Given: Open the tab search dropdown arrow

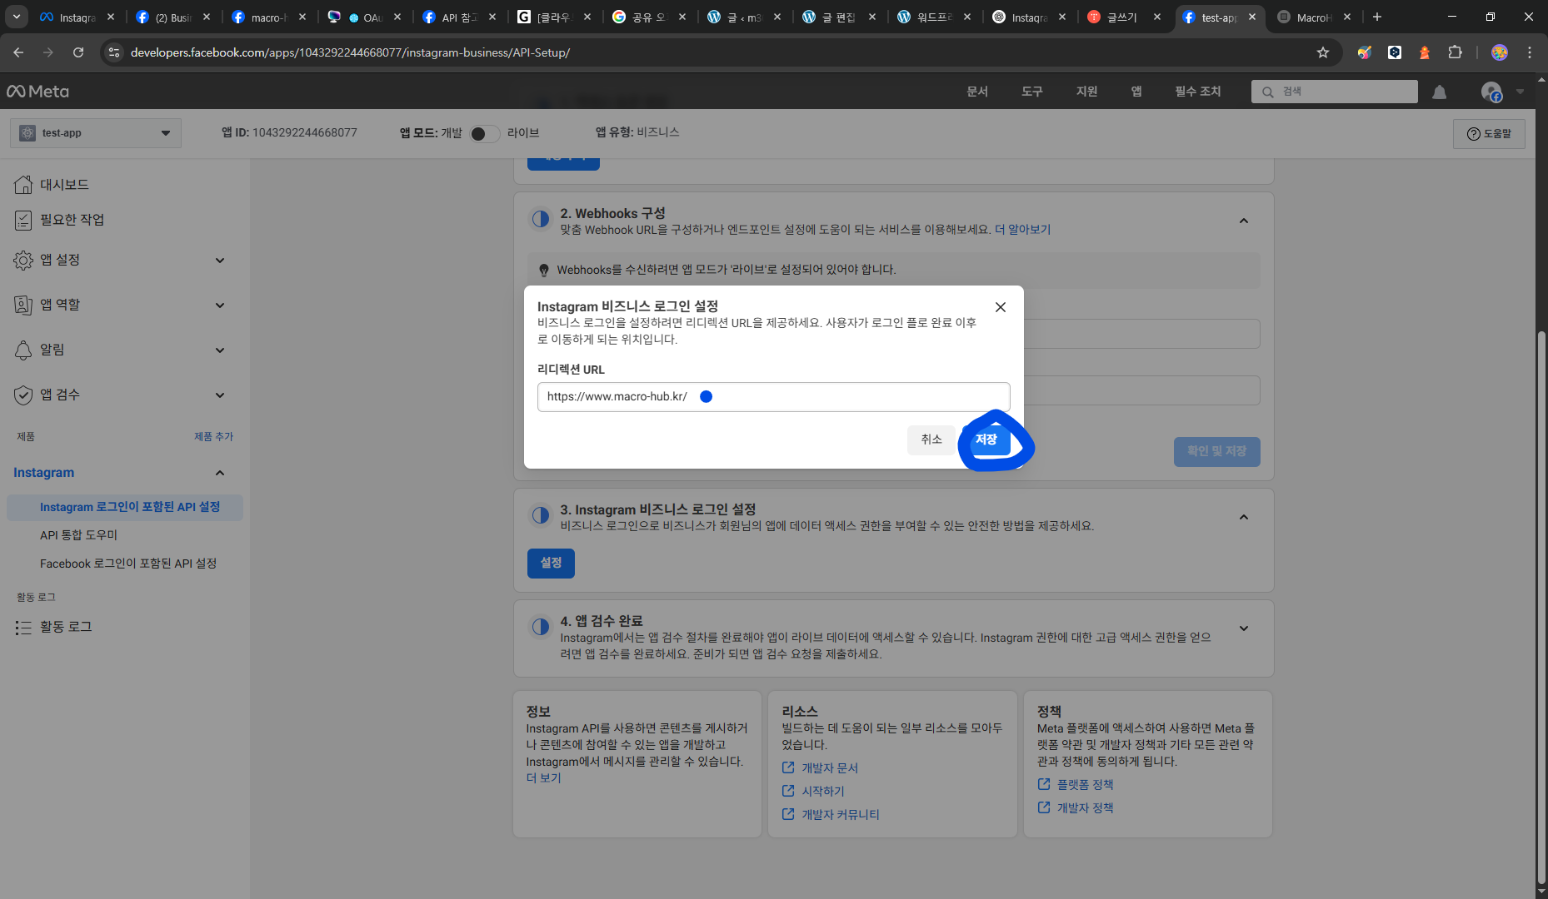Looking at the screenshot, I should [x=17, y=17].
